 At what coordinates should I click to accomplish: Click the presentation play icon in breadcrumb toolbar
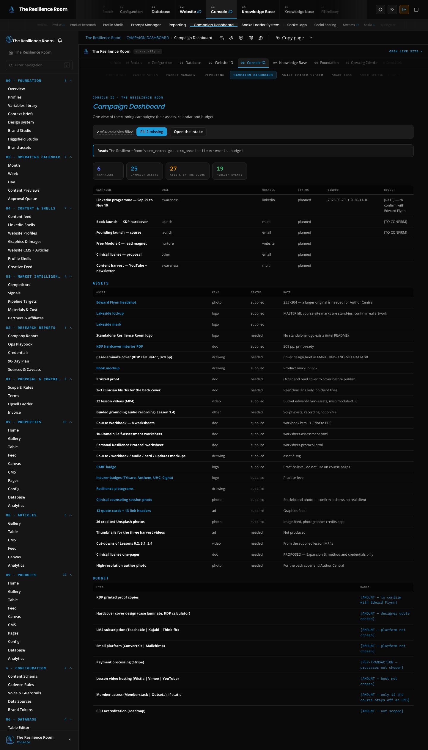coord(241,38)
